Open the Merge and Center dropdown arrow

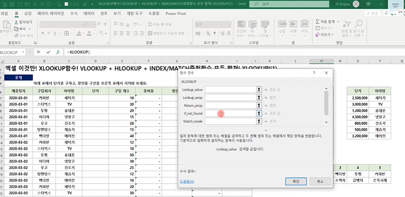tap(188, 33)
